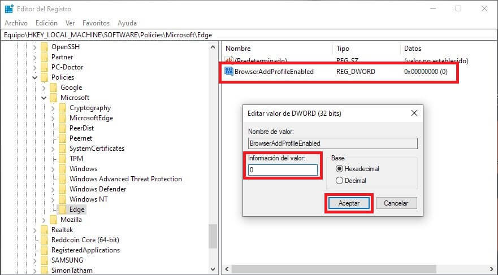Screen dimensions: 498x275
Task: Select the Mozilla folder icon
Action: click(x=53, y=219)
